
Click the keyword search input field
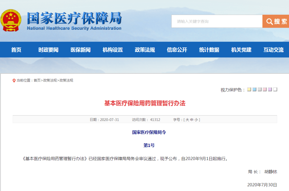tap(217, 21)
